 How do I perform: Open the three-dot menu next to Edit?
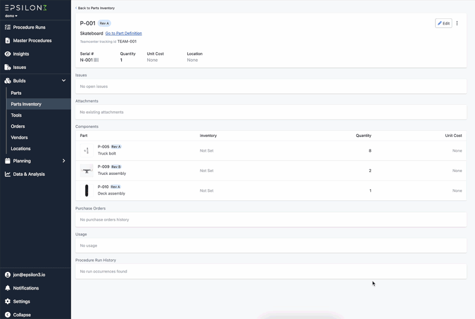(x=457, y=23)
